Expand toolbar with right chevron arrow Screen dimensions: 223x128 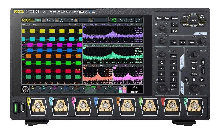coord(142,20)
